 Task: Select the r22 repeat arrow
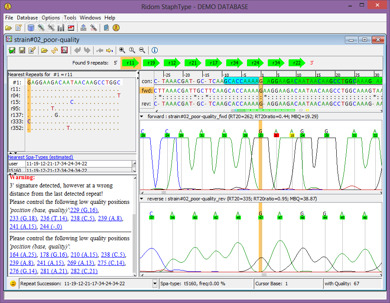(297, 63)
